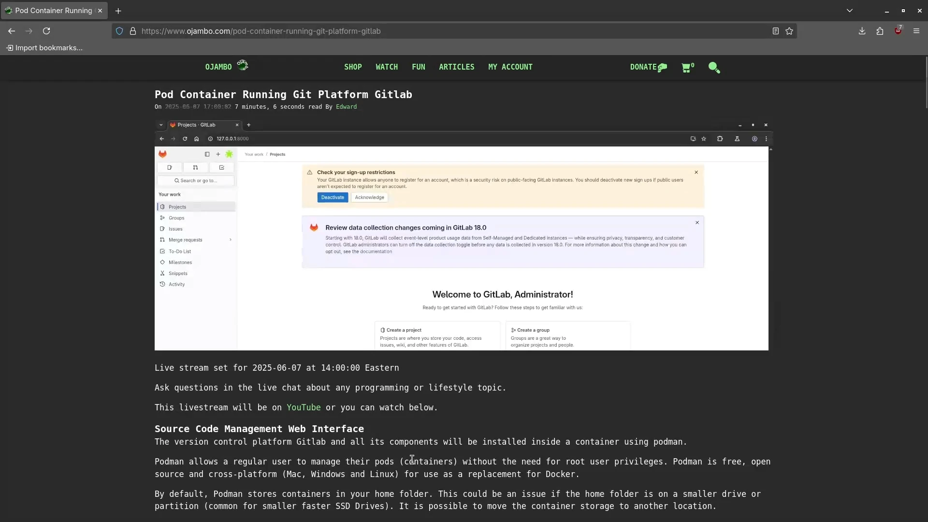Click the Source Code Management Web Interface heading
Image resolution: width=928 pixels, height=522 pixels.
pos(259,429)
